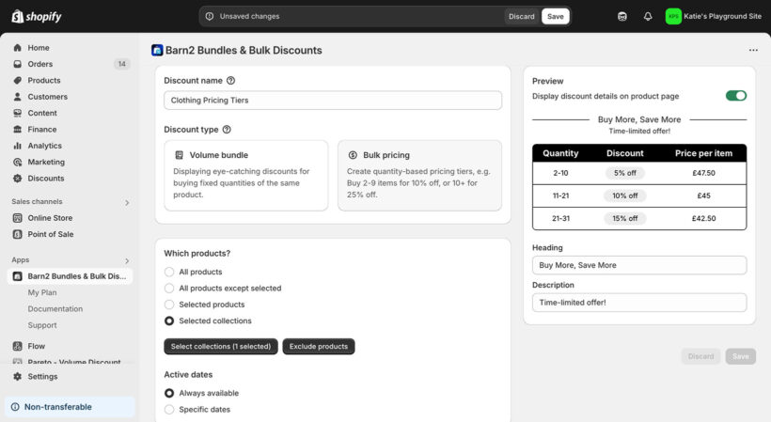Click the Discount name input field
771x422 pixels.
point(333,101)
